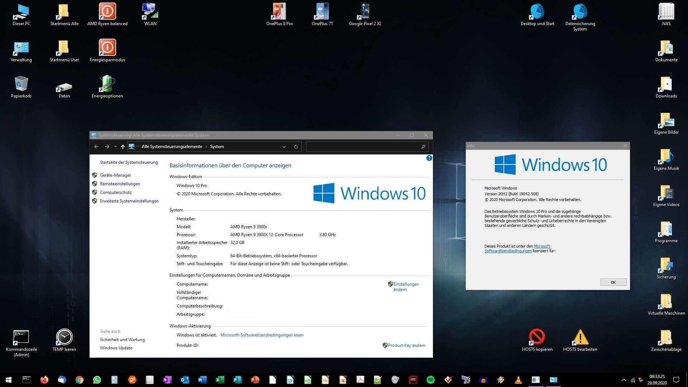Select TEMP leeren clock icon
The height and width of the screenshot is (387, 688).
64,340
